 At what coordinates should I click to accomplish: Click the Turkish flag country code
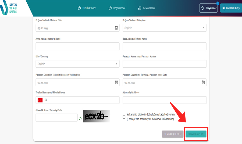[x=40, y=100]
